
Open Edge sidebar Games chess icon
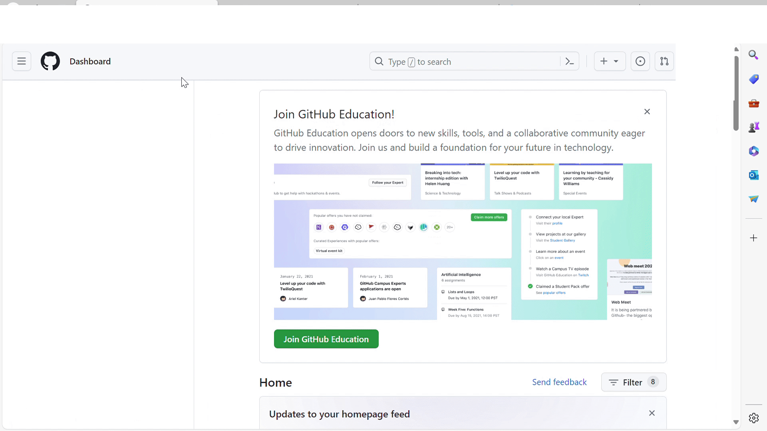tap(753, 127)
